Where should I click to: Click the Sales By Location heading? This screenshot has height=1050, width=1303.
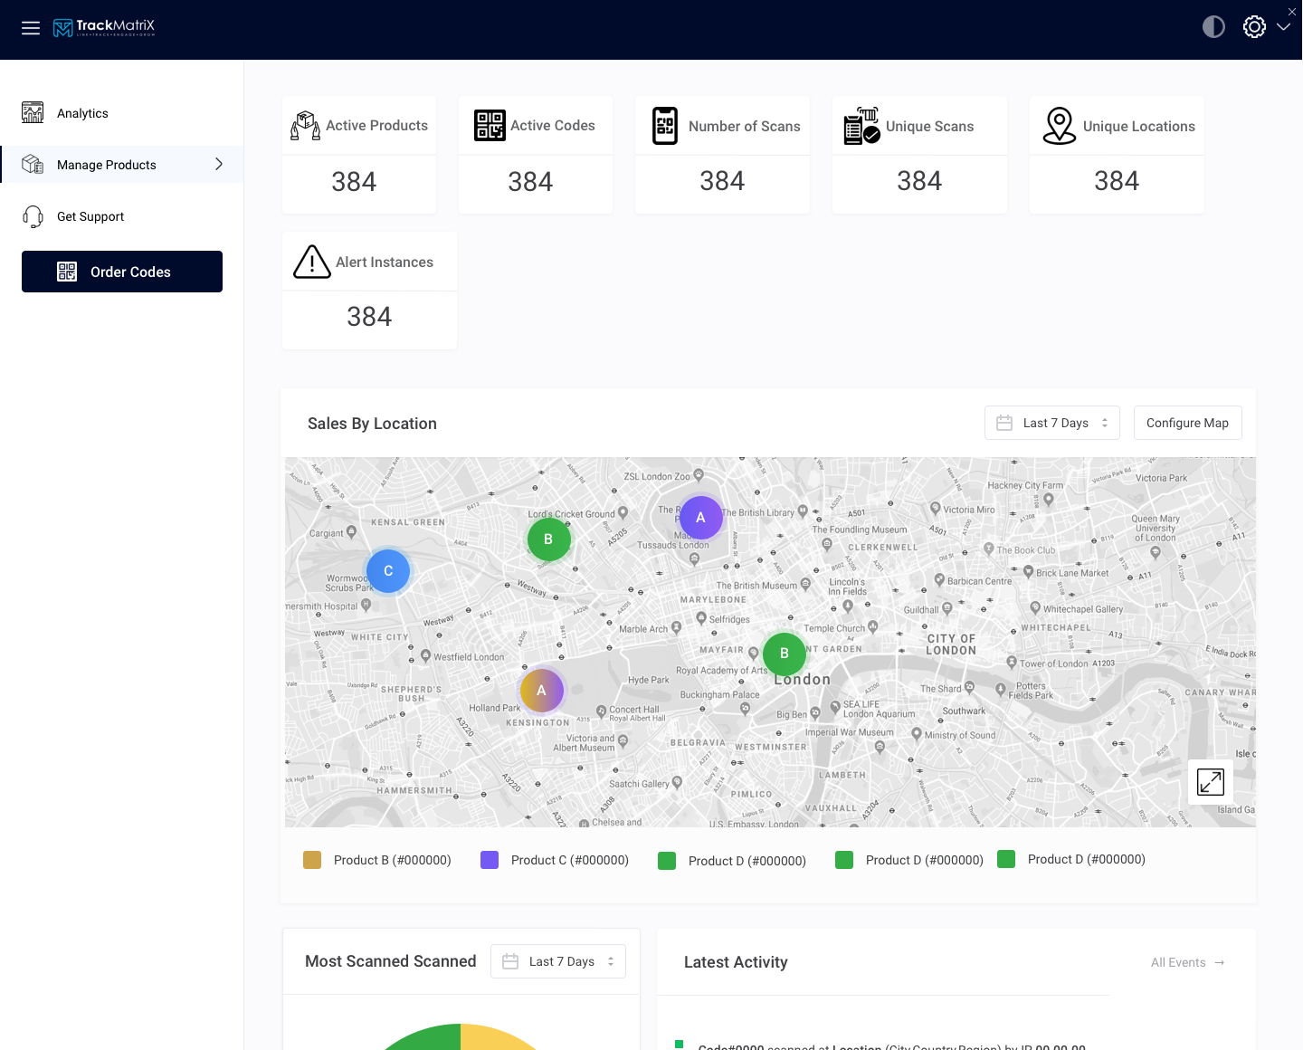(x=372, y=424)
